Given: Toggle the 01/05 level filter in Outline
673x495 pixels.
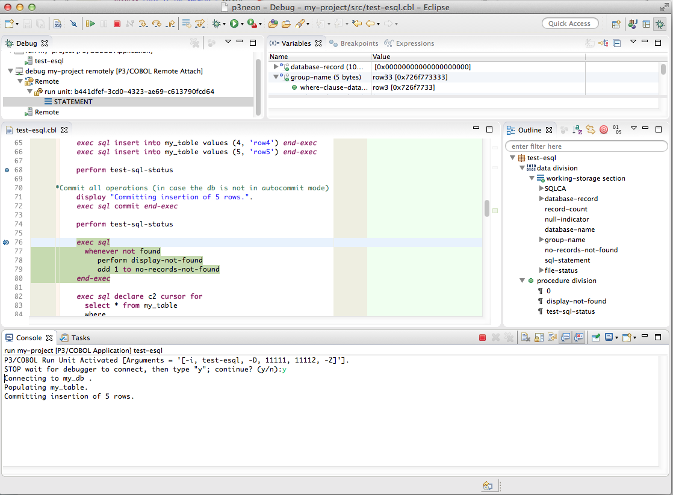Looking at the screenshot, I should (x=617, y=129).
